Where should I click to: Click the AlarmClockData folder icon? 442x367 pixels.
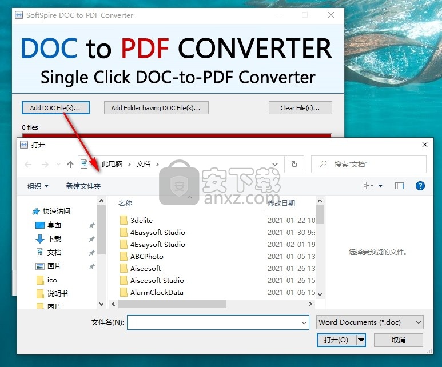[124, 292]
